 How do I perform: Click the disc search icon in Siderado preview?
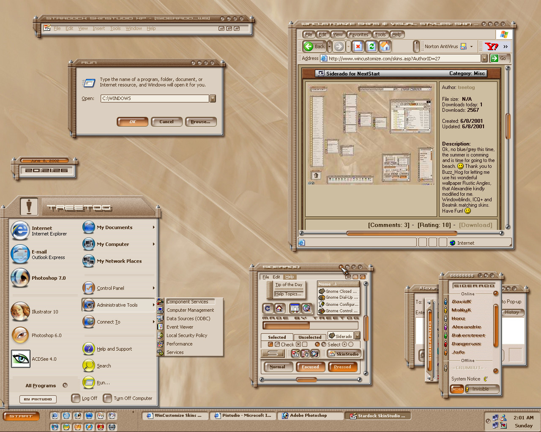coord(306,308)
